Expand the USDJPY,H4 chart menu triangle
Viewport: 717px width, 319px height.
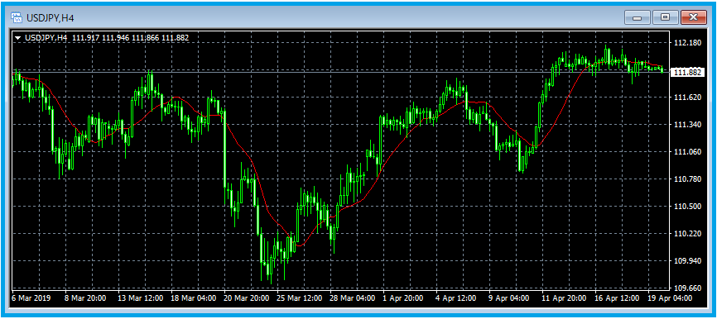click(x=17, y=38)
